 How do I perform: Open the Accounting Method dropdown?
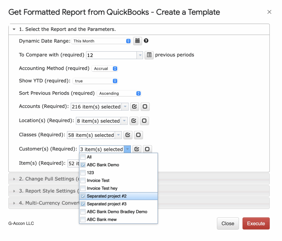click(x=105, y=68)
